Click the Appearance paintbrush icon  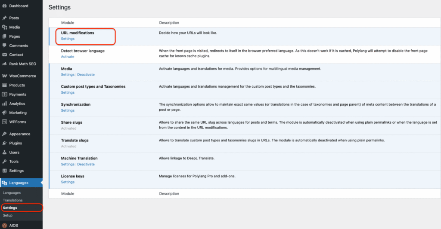[x=4, y=134]
